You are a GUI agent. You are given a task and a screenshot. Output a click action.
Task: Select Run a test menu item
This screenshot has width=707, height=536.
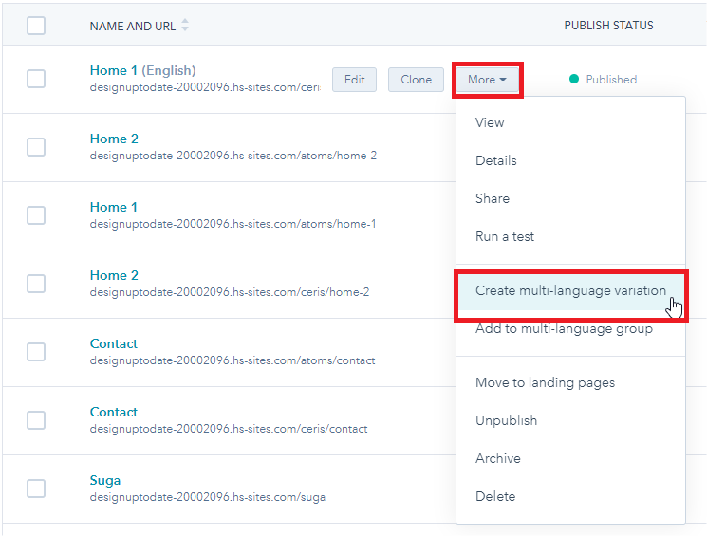[x=505, y=236]
